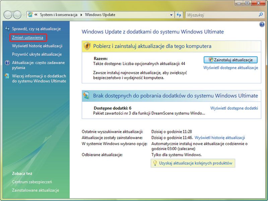Click Przywróć ukryte aktualizacje link
Screen dimensions: 268x201
(37, 54)
